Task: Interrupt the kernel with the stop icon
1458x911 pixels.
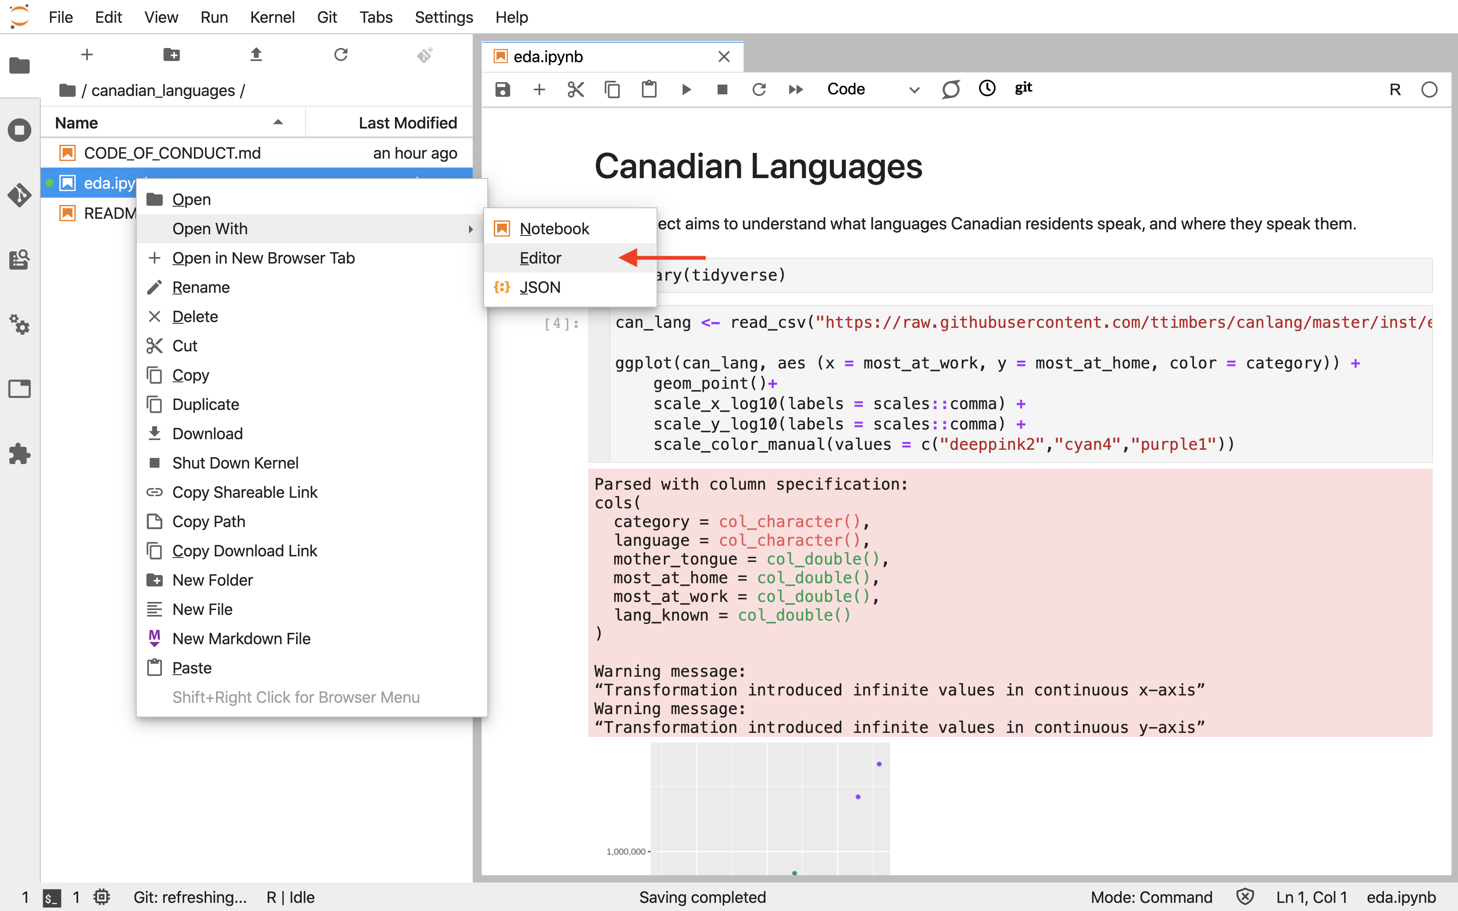Action: (722, 90)
